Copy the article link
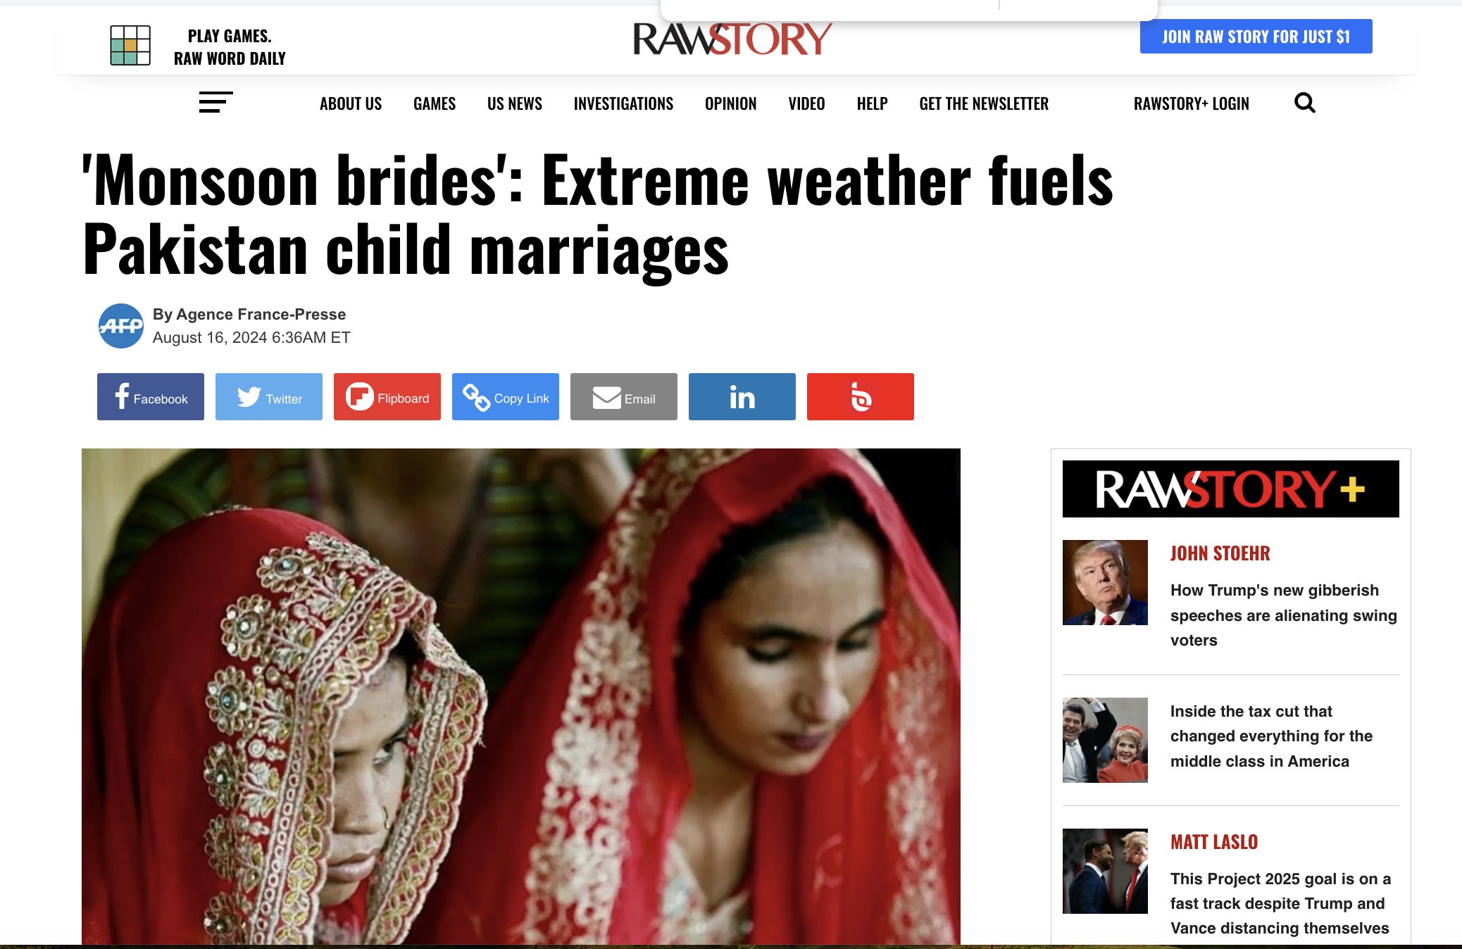The width and height of the screenshot is (1462, 949). (506, 397)
